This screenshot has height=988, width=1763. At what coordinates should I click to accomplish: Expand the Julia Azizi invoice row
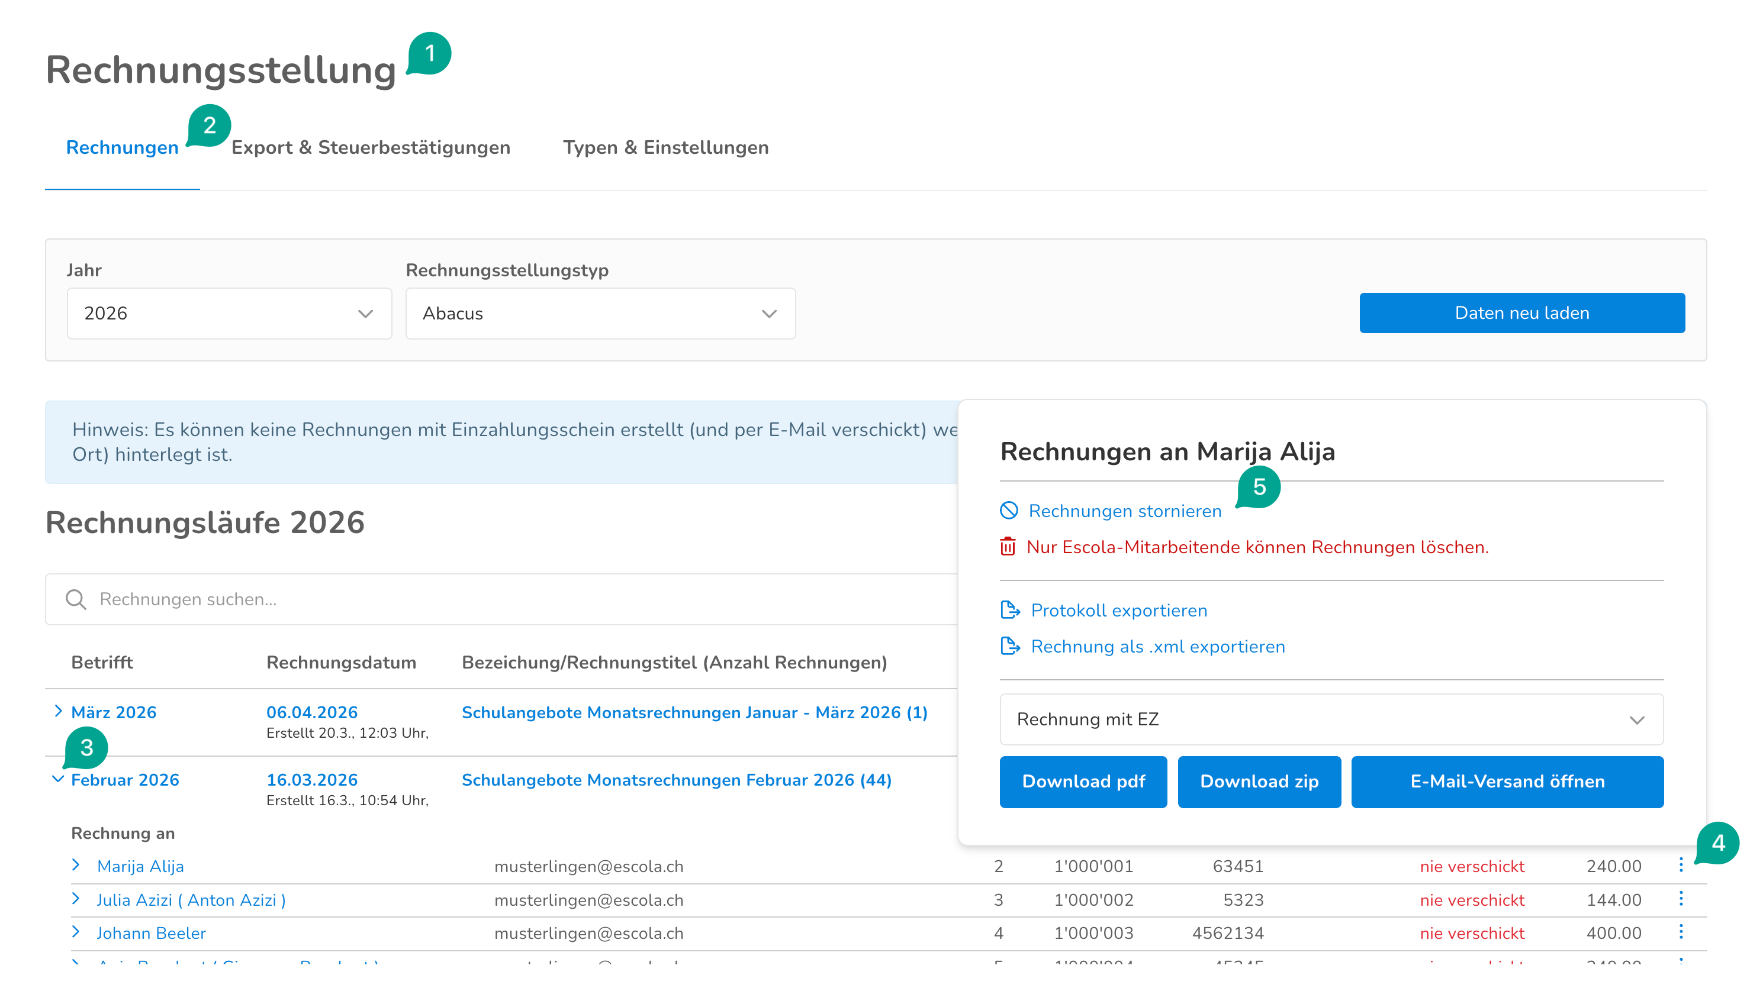point(76,899)
